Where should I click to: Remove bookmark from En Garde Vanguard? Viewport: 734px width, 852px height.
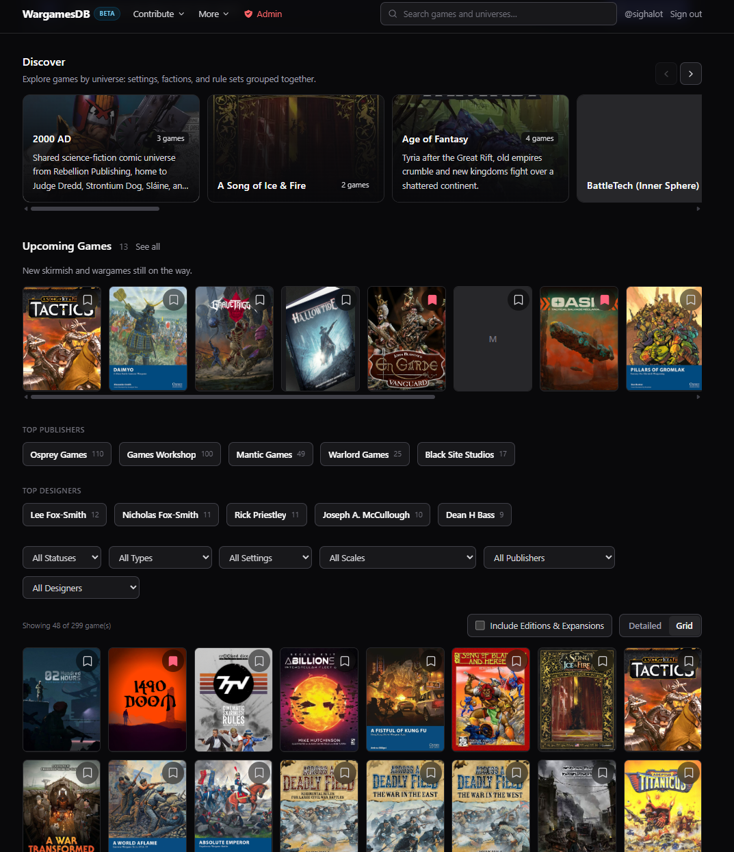(x=432, y=300)
